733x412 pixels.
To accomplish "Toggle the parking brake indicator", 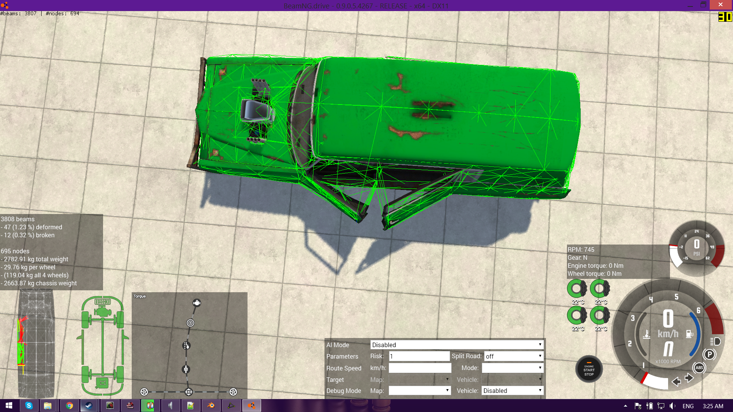I will [709, 354].
